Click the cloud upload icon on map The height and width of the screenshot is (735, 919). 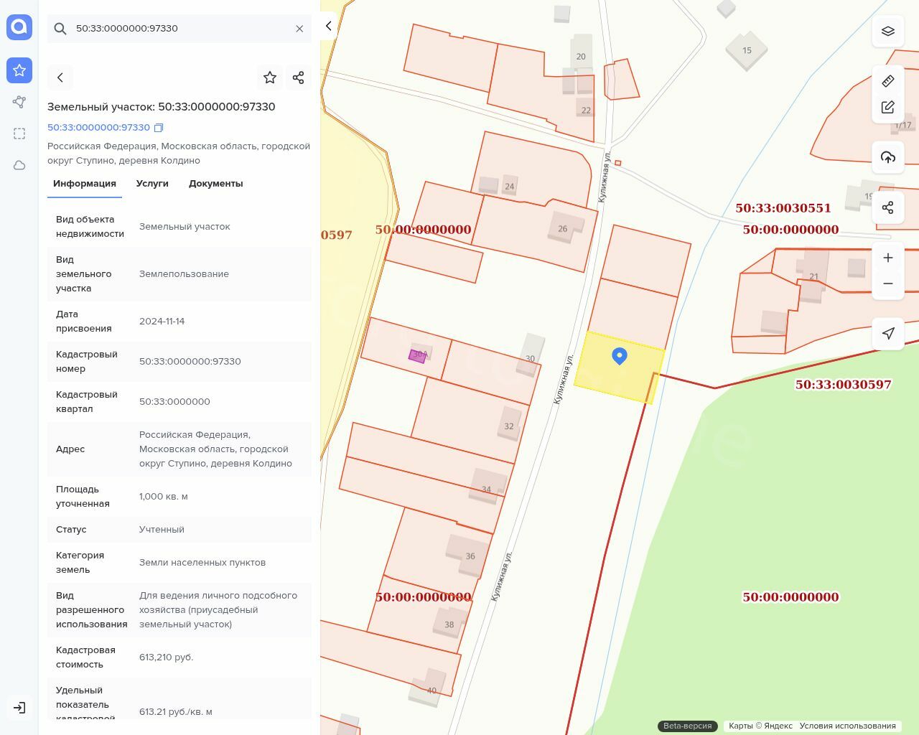(887, 157)
